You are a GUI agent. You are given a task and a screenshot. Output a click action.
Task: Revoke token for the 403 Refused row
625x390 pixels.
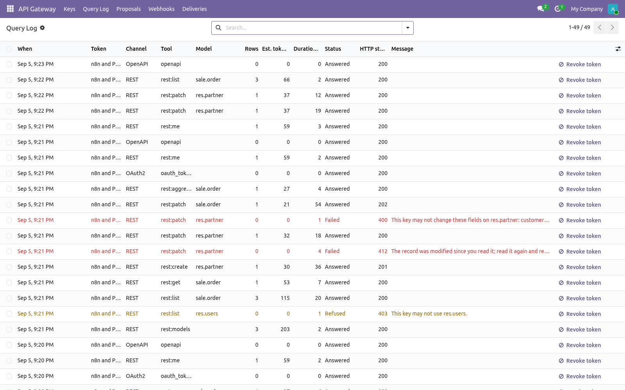tap(580, 314)
